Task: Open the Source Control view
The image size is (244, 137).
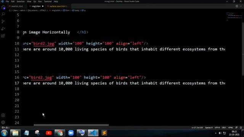Action: click(3, 21)
